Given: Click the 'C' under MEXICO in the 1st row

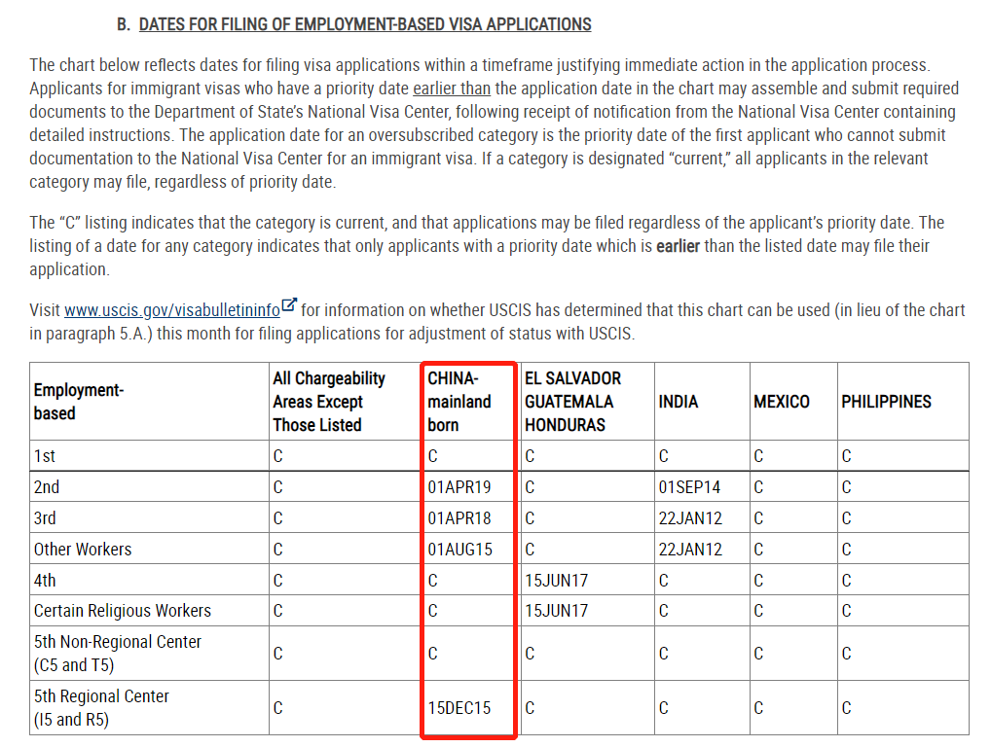Looking at the screenshot, I should click(758, 456).
